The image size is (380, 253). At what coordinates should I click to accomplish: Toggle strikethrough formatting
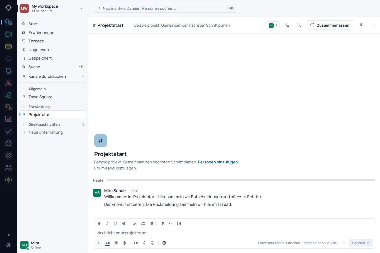pos(123,223)
